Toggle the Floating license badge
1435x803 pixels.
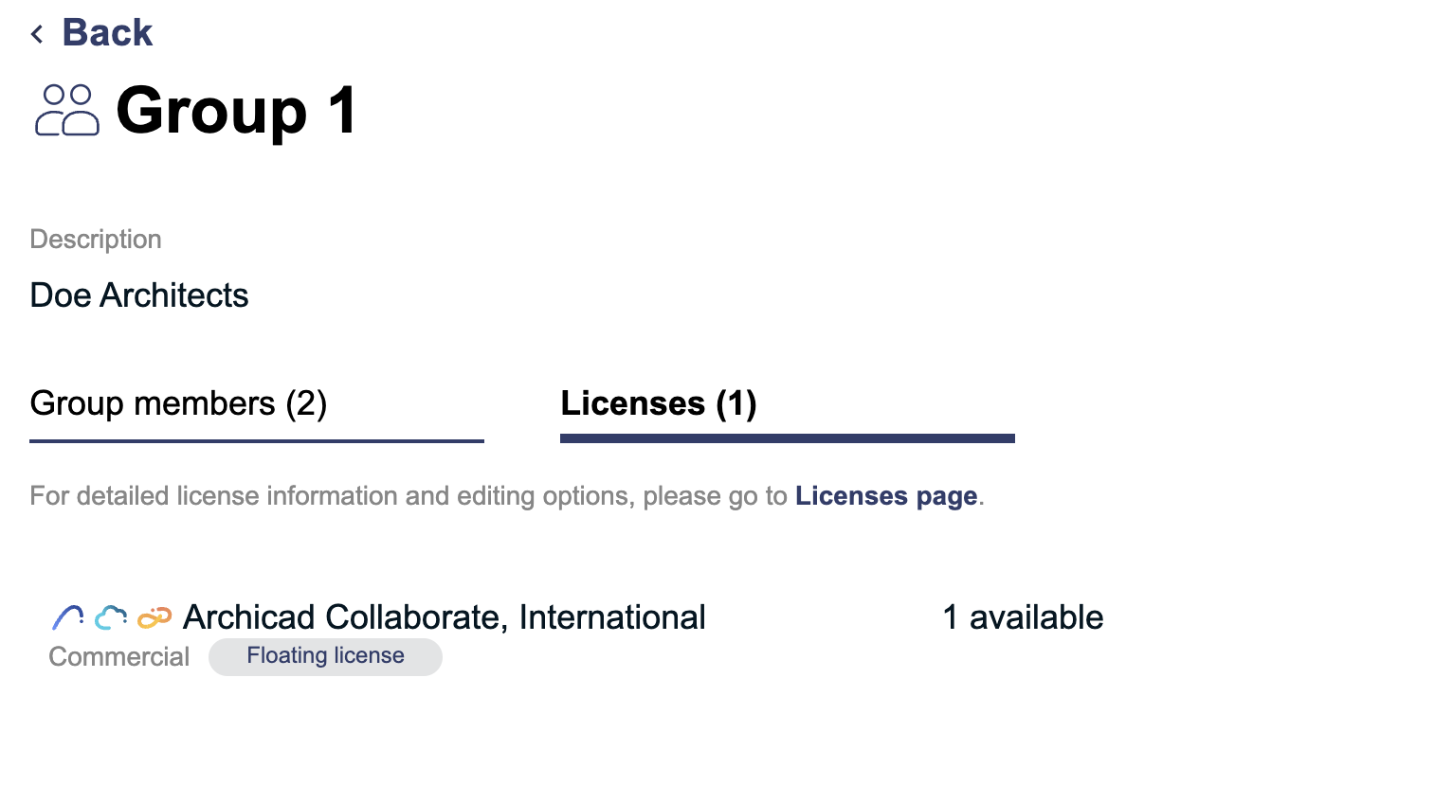pyautogui.click(x=325, y=655)
